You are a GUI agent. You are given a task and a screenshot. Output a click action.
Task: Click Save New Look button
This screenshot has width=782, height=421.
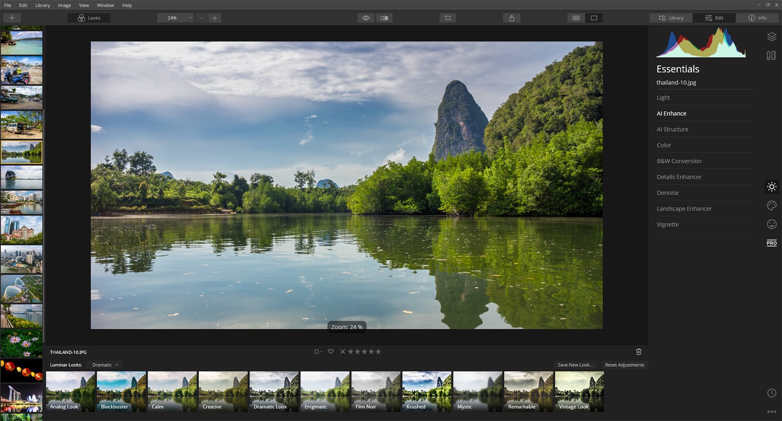coord(575,365)
